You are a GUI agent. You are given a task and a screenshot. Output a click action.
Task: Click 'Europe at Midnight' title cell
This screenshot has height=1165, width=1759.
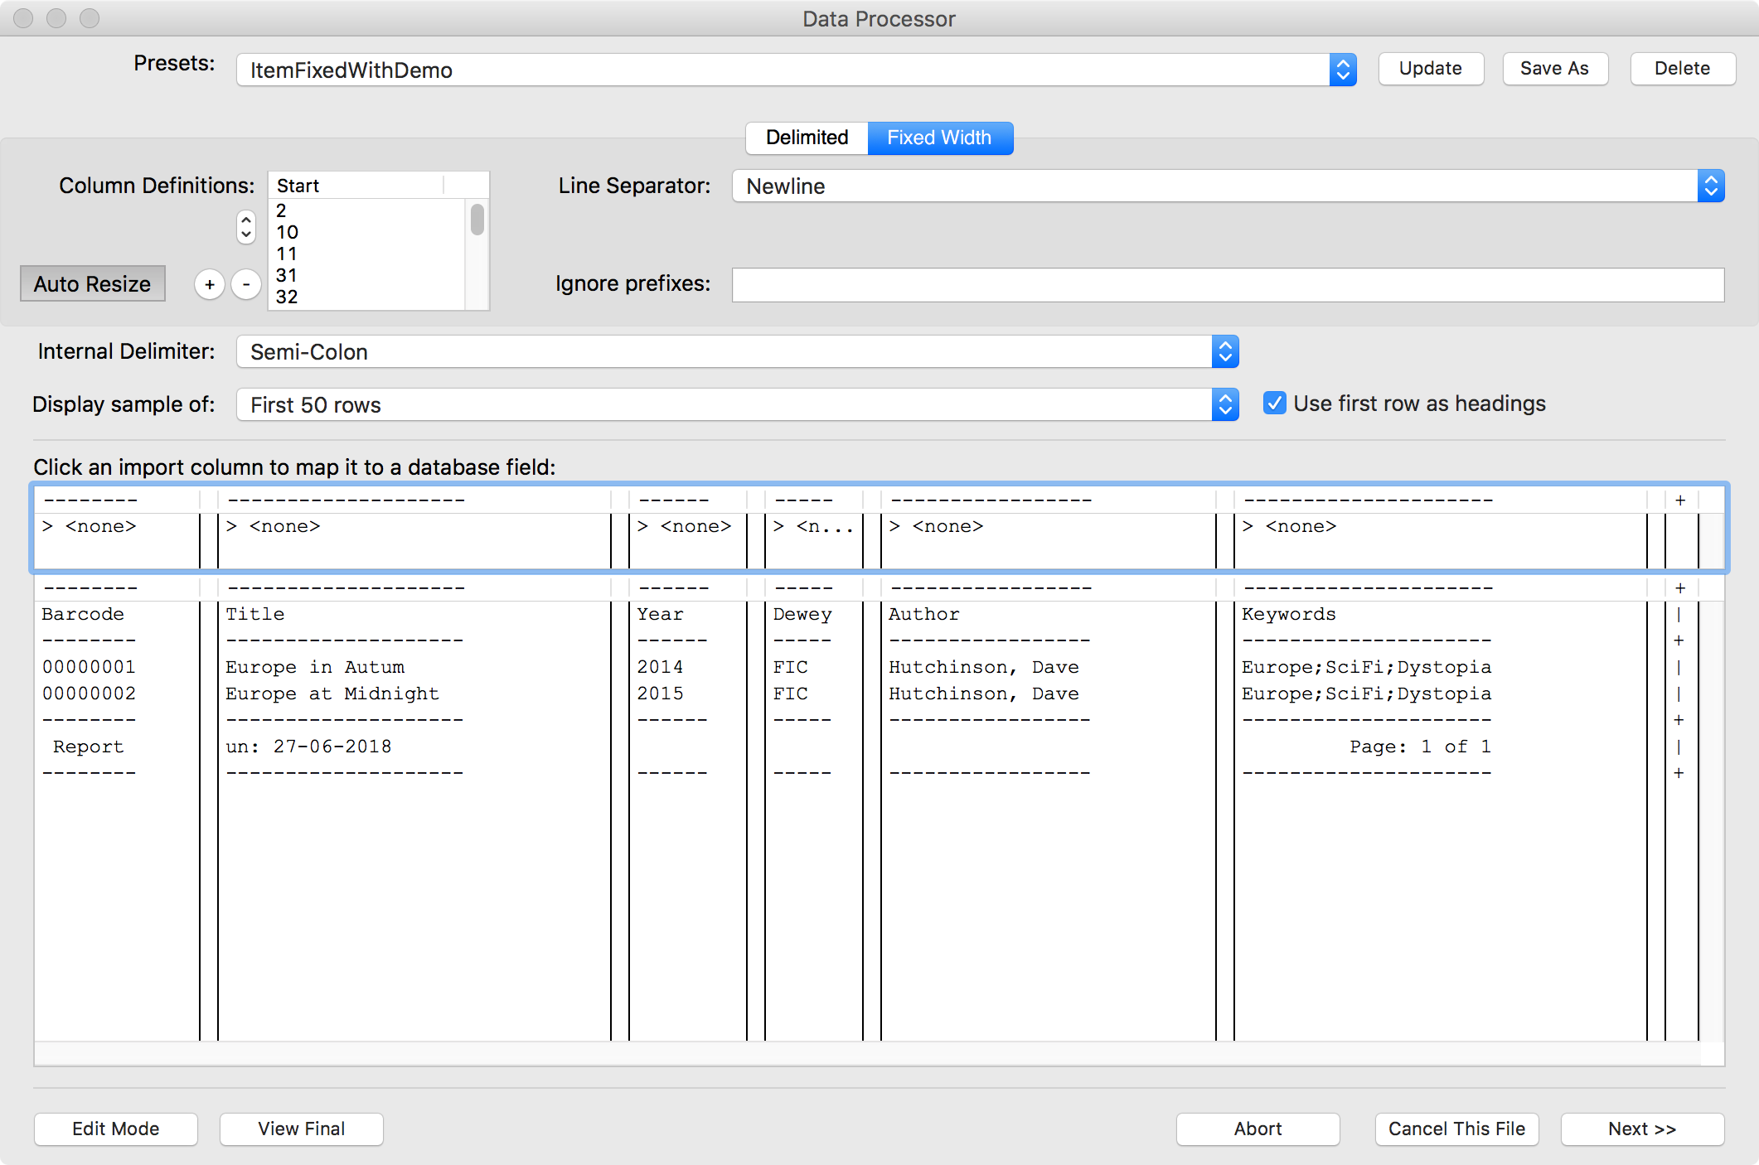[332, 694]
